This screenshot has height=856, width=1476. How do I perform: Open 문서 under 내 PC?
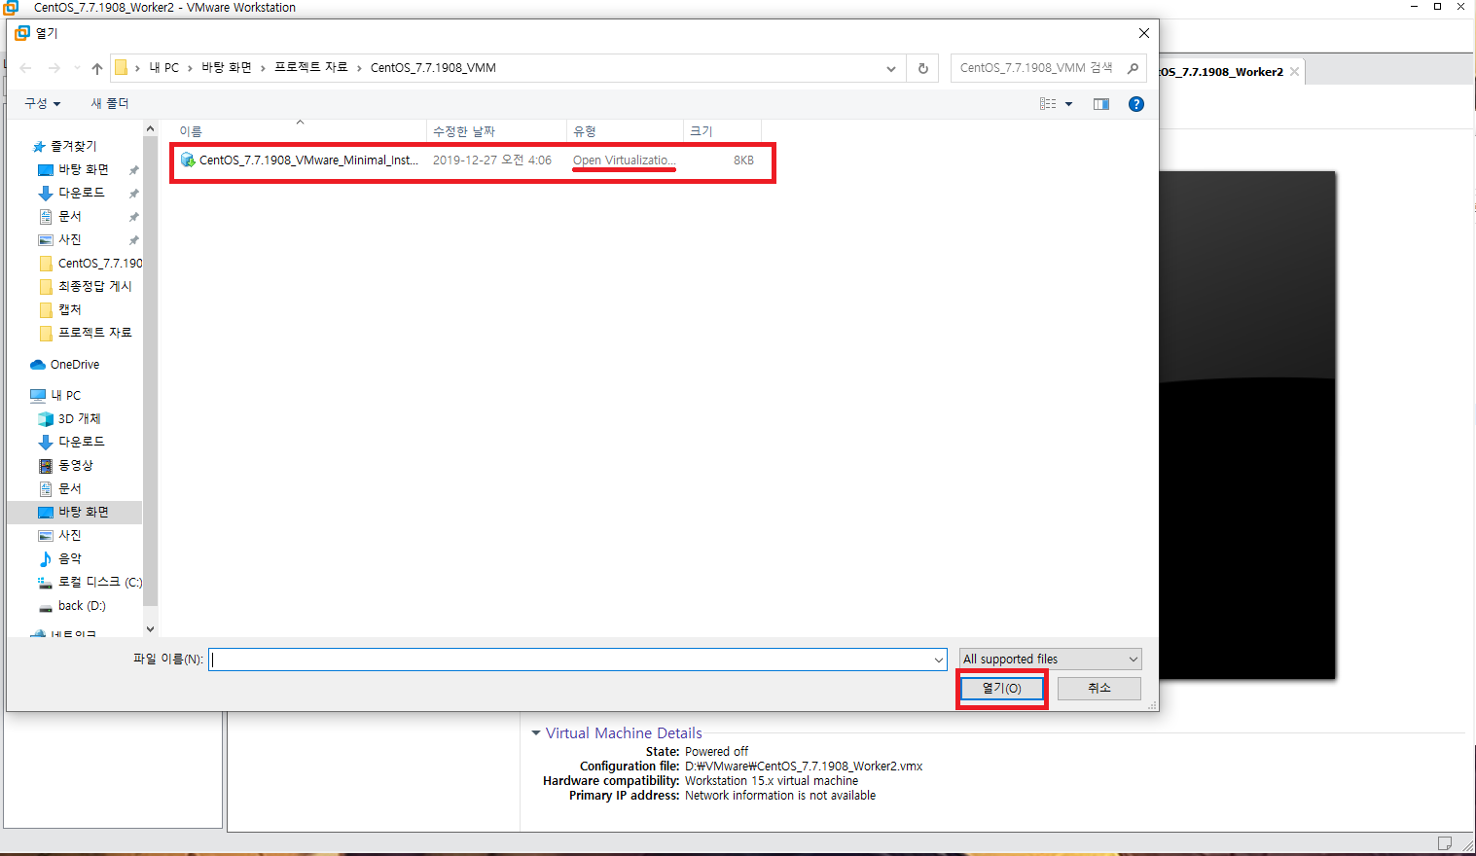(x=69, y=488)
